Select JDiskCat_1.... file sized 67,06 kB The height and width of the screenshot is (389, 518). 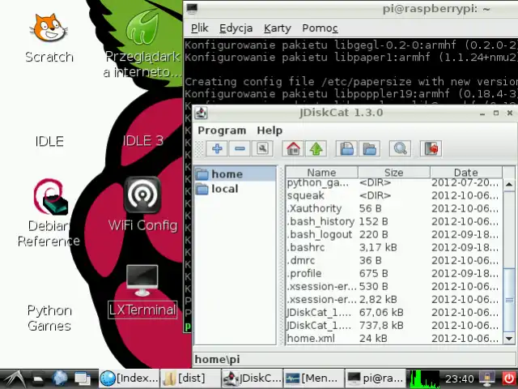394,312
